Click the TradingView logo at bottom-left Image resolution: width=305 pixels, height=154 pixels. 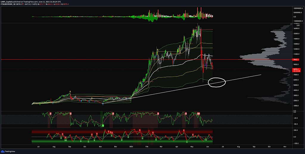pyautogui.click(x=8, y=151)
